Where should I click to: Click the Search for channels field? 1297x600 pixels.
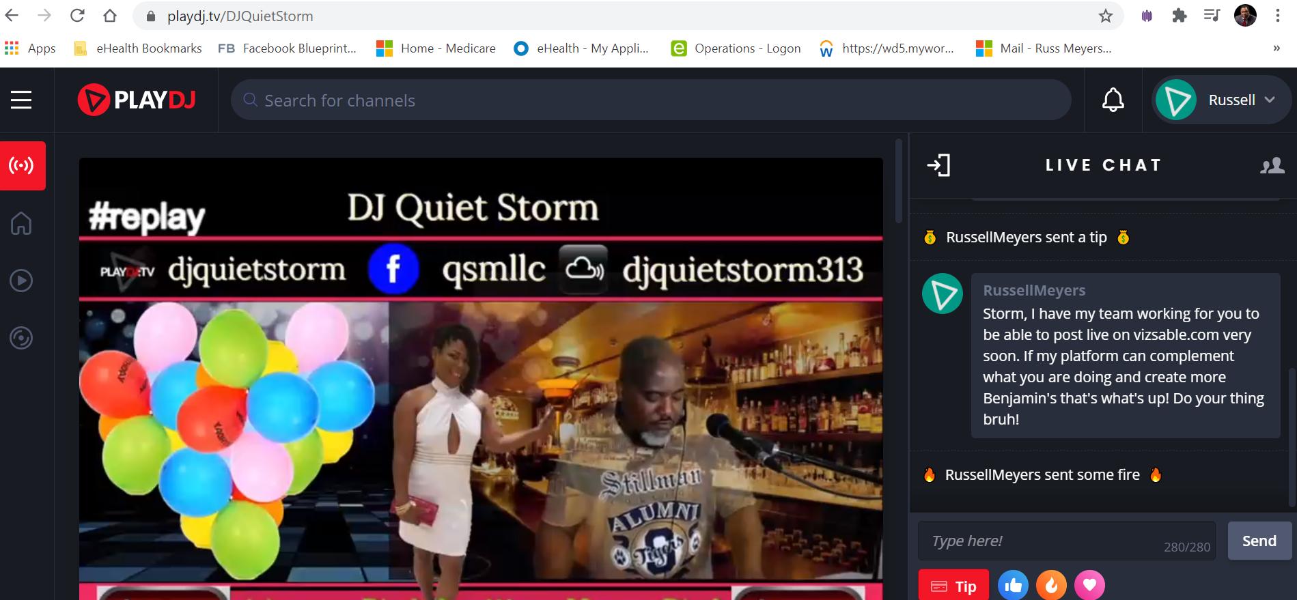tap(651, 100)
